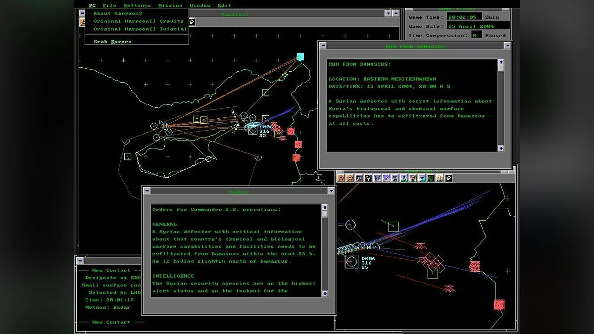Image resolution: width=594 pixels, height=334 pixels.
Task: Select the square contact labeled 1 on Tactical map
Action: 128,156
